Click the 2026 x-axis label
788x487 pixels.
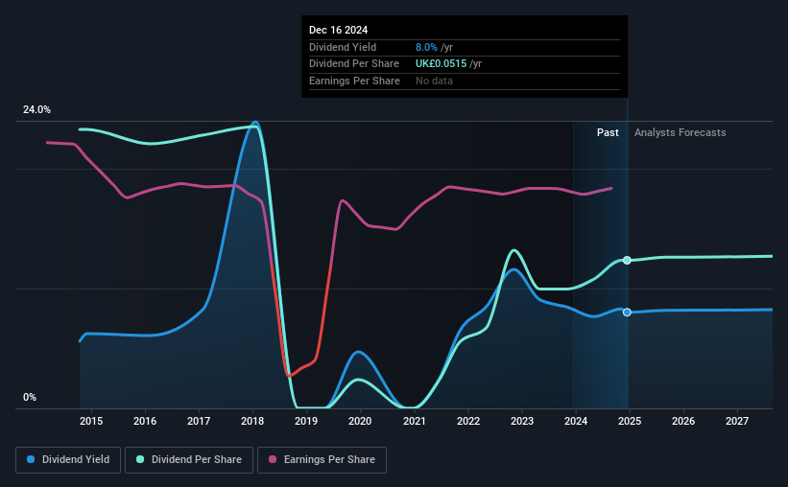(x=683, y=421)
